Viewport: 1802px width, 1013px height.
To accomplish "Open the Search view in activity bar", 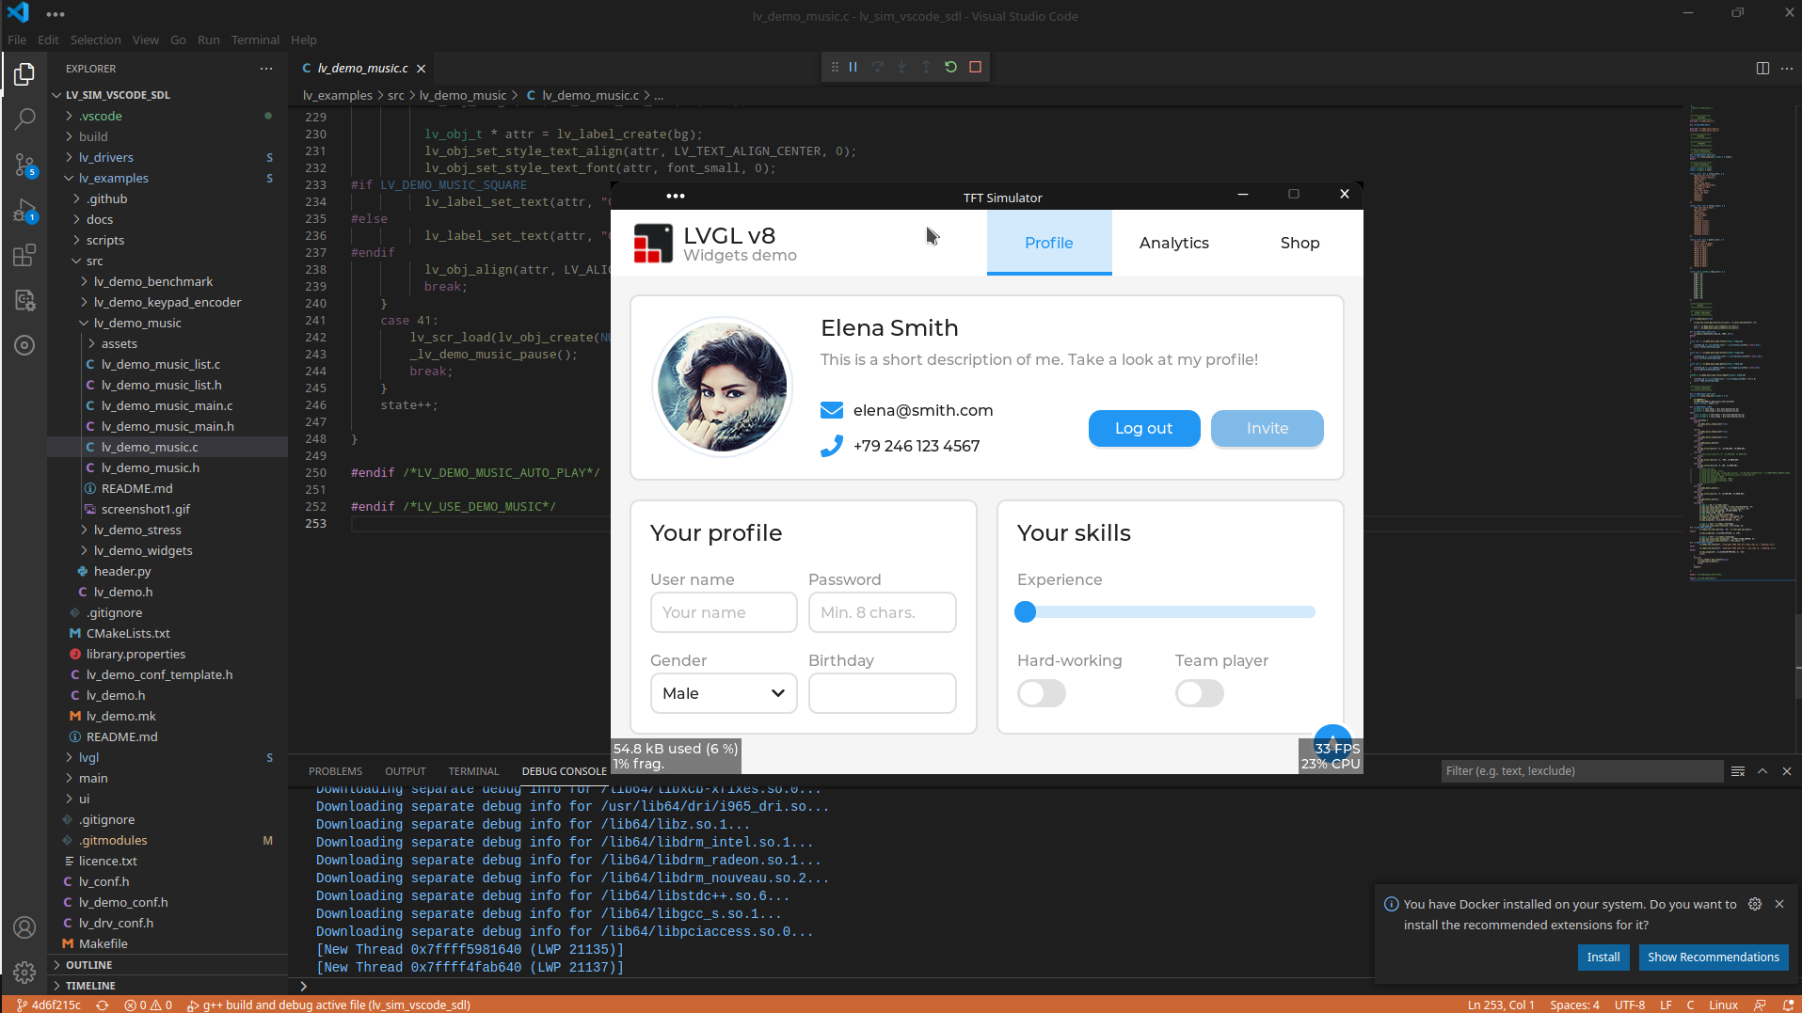I will (x=24, y=119).
